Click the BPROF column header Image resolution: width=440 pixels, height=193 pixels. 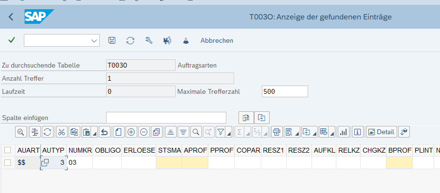(x=400, y=150)
